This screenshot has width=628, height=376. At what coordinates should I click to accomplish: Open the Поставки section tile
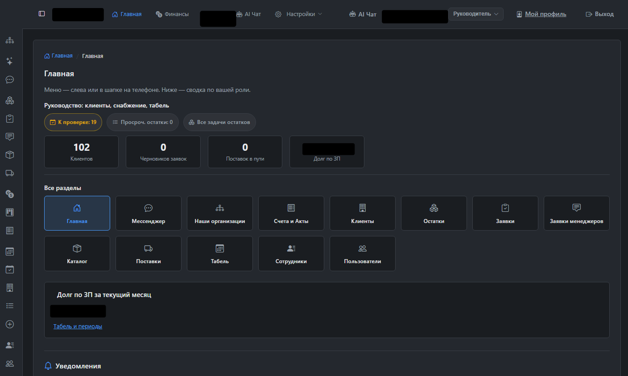(x=149, y=253)
